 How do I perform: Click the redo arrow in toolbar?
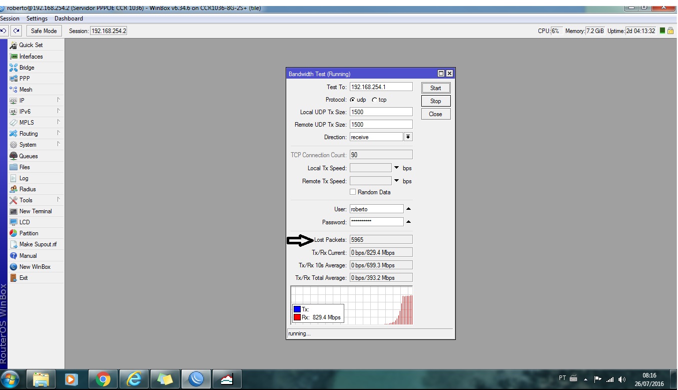[17, 31]
